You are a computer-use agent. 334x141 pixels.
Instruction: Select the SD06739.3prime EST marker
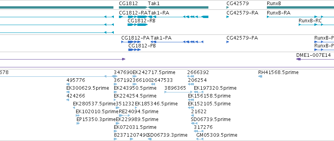150,139
